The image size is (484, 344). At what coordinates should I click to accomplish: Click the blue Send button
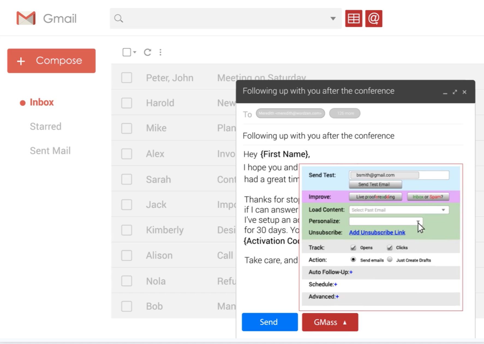click(270, 322)
